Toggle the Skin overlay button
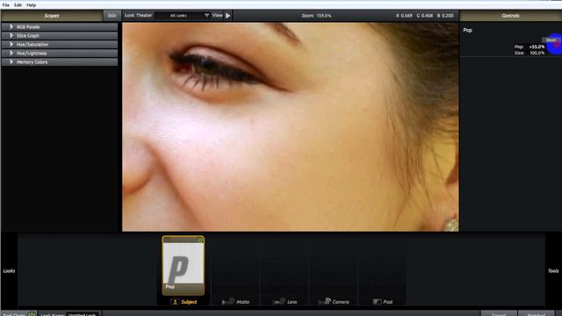Image resolution: width=562 pixels, height=316 pixels. click(112, 16)
